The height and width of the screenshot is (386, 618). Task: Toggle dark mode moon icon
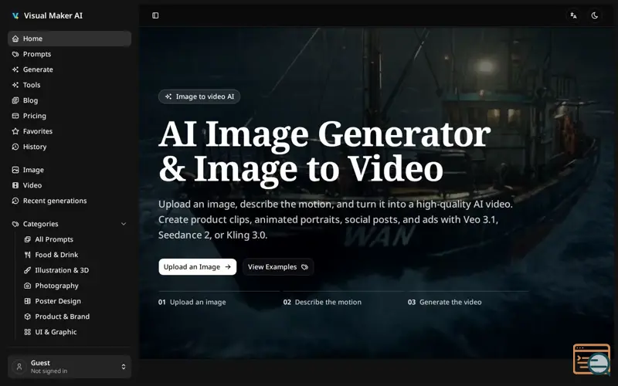click(594, 15)
